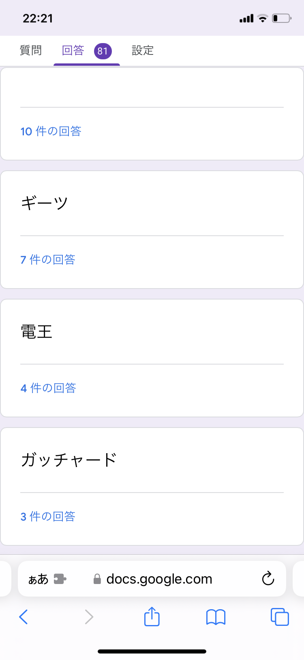Viewport: 304px width, 660px height.
Task: Tap the lock icon beside the URL
Action: [x=97, y=579]
